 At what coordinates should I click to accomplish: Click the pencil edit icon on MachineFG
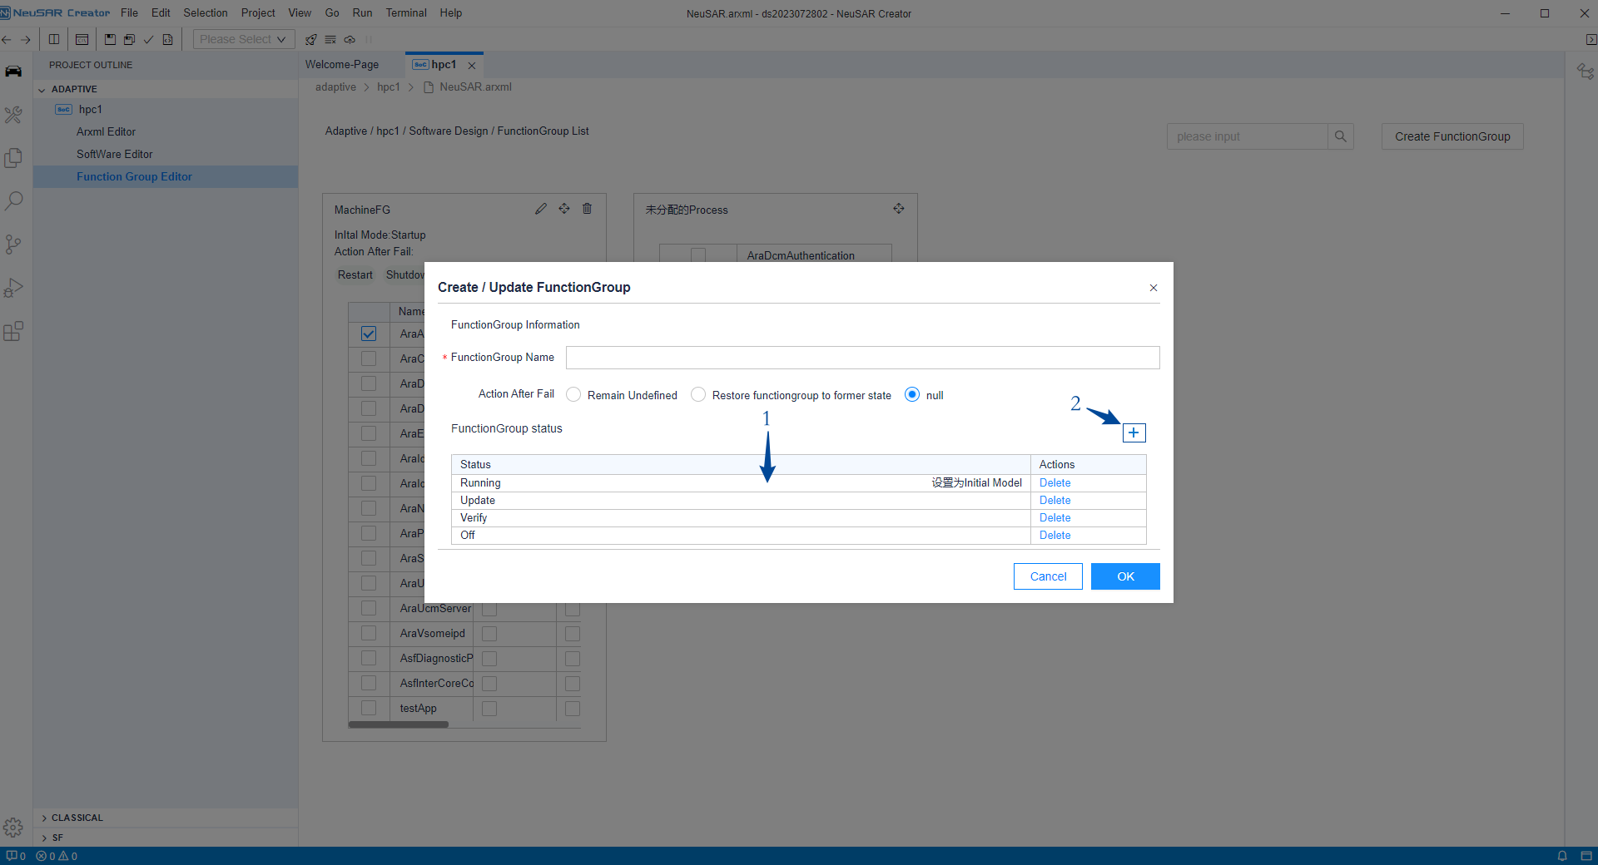click(541, 209)
